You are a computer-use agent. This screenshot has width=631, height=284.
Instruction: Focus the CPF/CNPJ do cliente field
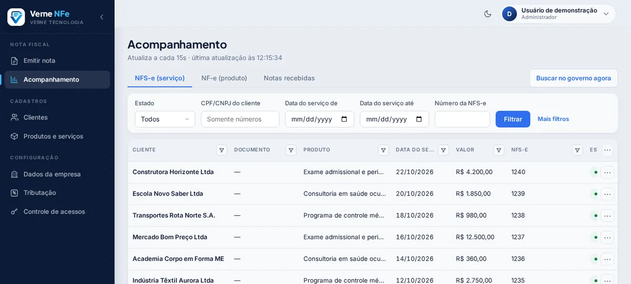(240, 119)
